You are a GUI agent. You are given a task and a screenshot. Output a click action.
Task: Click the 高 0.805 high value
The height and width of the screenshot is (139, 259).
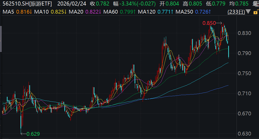click(x=190, y=4)
